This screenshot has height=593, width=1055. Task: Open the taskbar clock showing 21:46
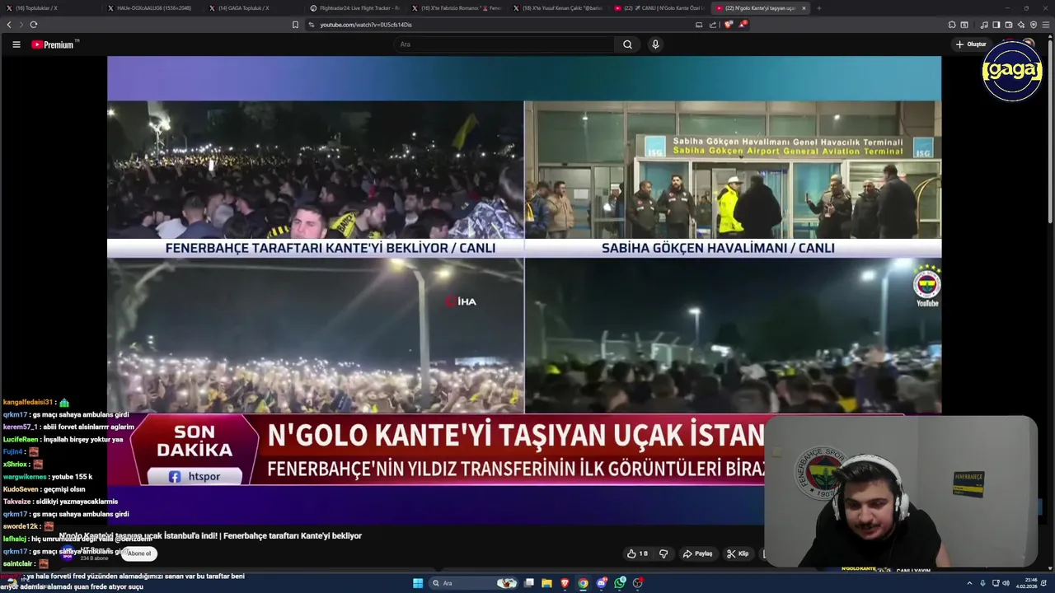click(x=1028, y=583)
